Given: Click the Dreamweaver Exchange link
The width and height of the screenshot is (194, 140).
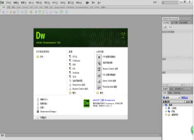Looking at the screenshot, I should 48,111.
